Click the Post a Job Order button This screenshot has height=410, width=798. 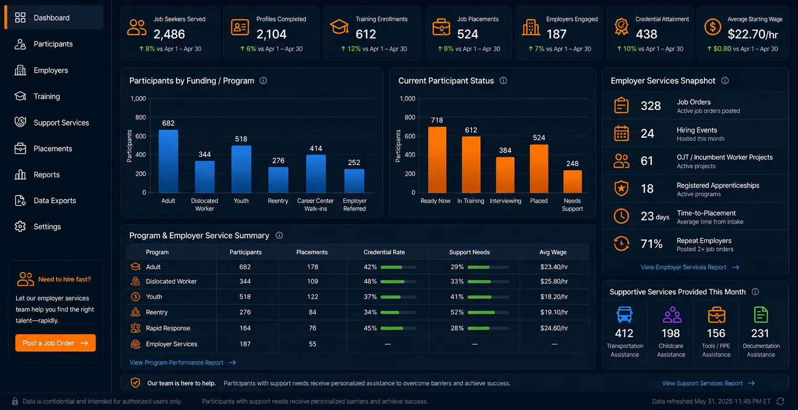(x=55, y=343)
